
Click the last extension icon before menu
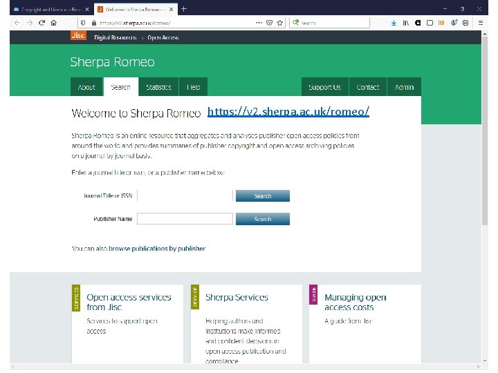[465, 23]
